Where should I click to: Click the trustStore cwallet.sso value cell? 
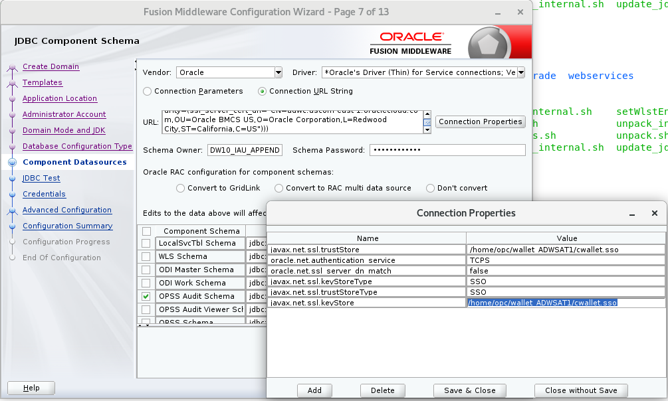pos(566,250)
